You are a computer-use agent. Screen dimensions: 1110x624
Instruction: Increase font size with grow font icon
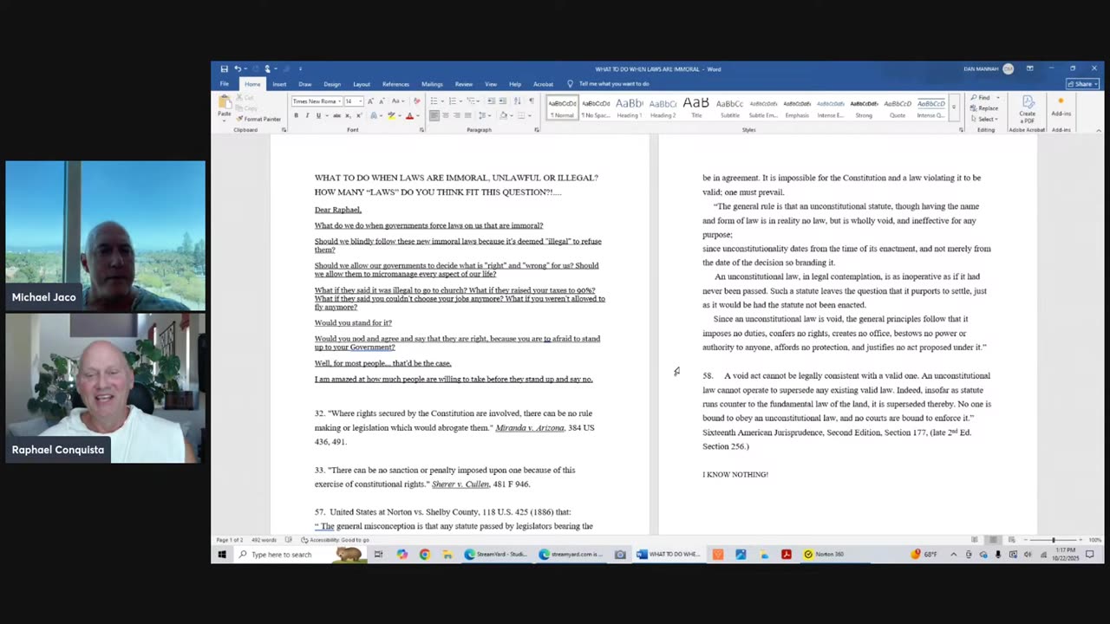(x=370, y=101)
